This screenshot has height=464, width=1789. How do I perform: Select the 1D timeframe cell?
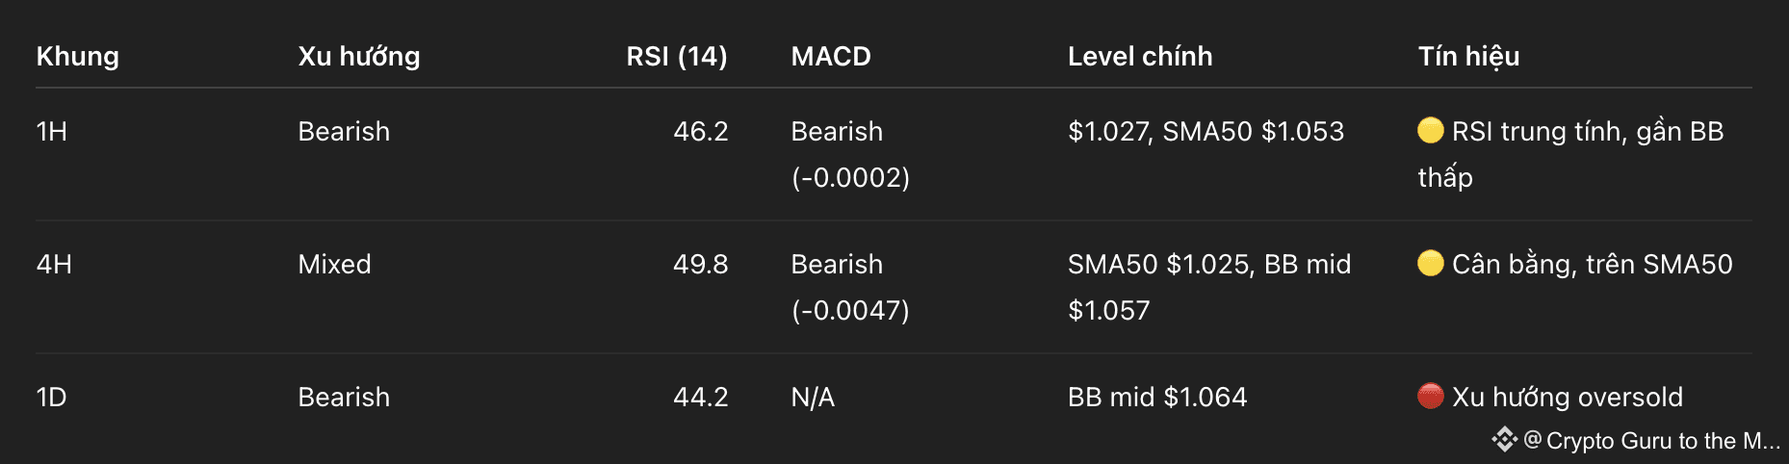[52, 397]
